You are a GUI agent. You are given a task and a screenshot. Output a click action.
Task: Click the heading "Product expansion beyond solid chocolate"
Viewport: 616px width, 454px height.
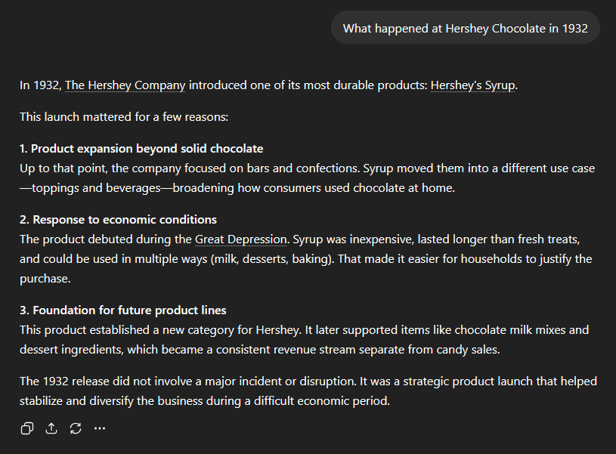coord(147,149)
